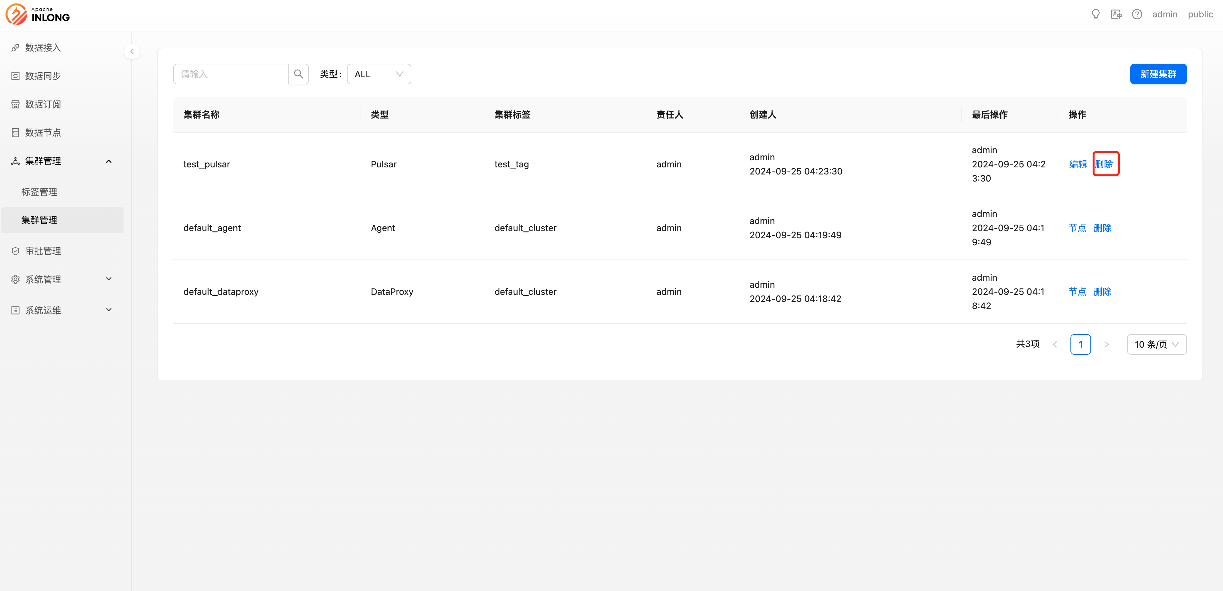1223x591 pixels.
Task: Click the language translate icon
Action: (x=1116, y=14)
